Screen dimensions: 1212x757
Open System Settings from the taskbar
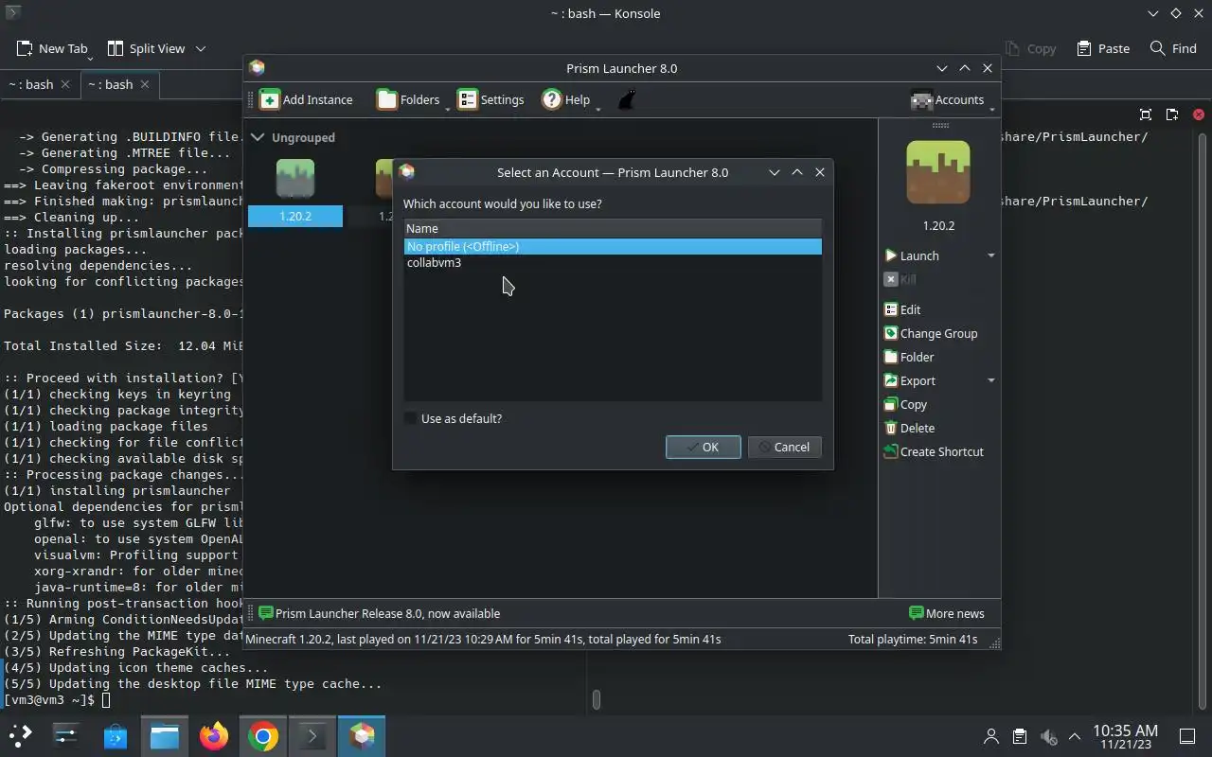pos(66,735)
